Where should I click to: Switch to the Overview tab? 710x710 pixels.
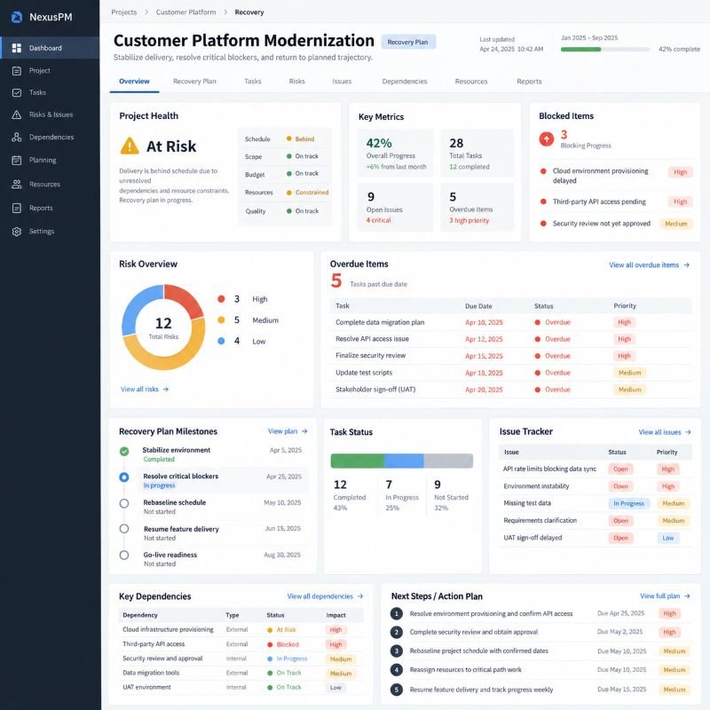click(134, 82)
